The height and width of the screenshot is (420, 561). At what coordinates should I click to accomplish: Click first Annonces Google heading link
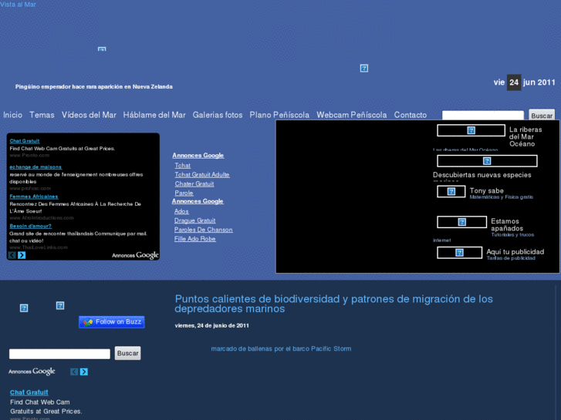[198, 156]
